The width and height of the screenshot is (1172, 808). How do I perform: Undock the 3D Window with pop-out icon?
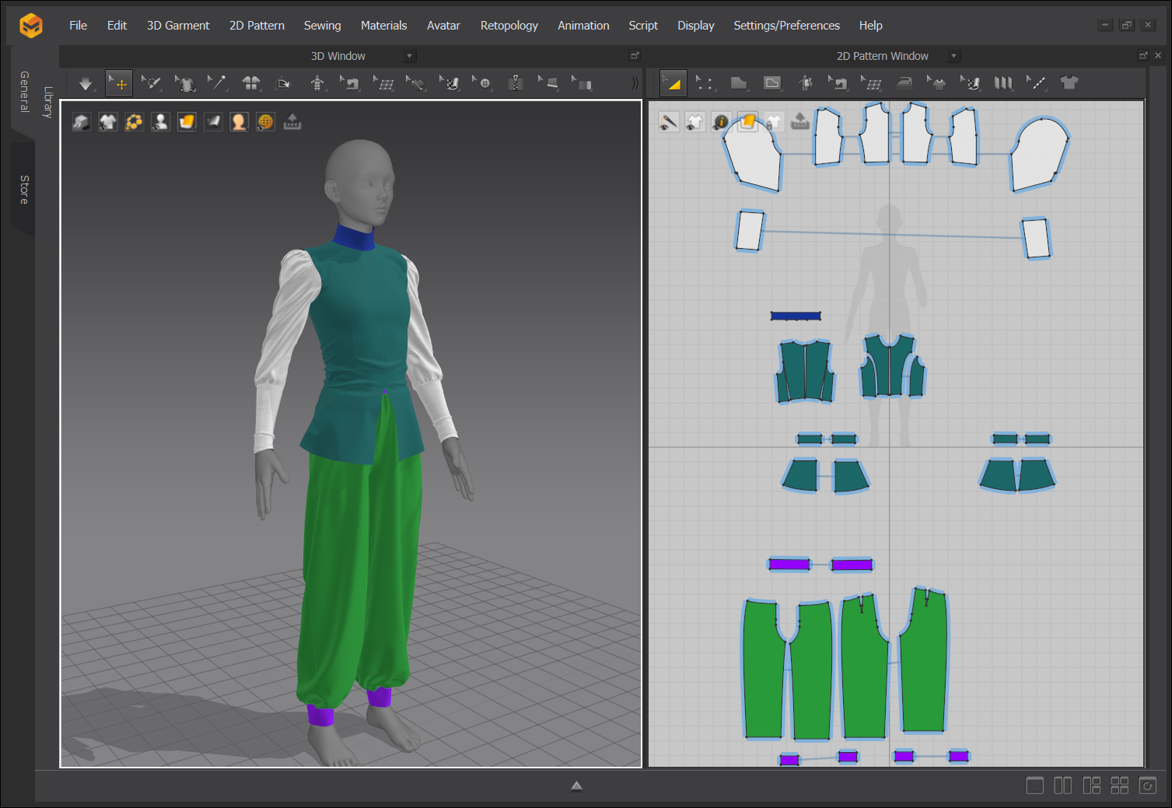point(635,55)
